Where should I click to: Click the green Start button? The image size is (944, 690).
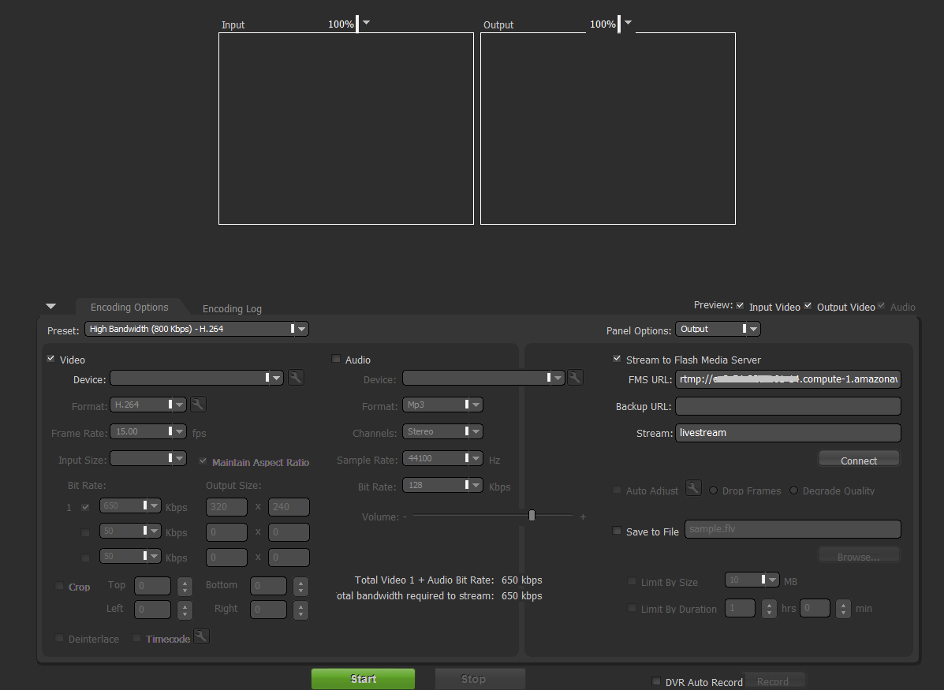point(363,678)
